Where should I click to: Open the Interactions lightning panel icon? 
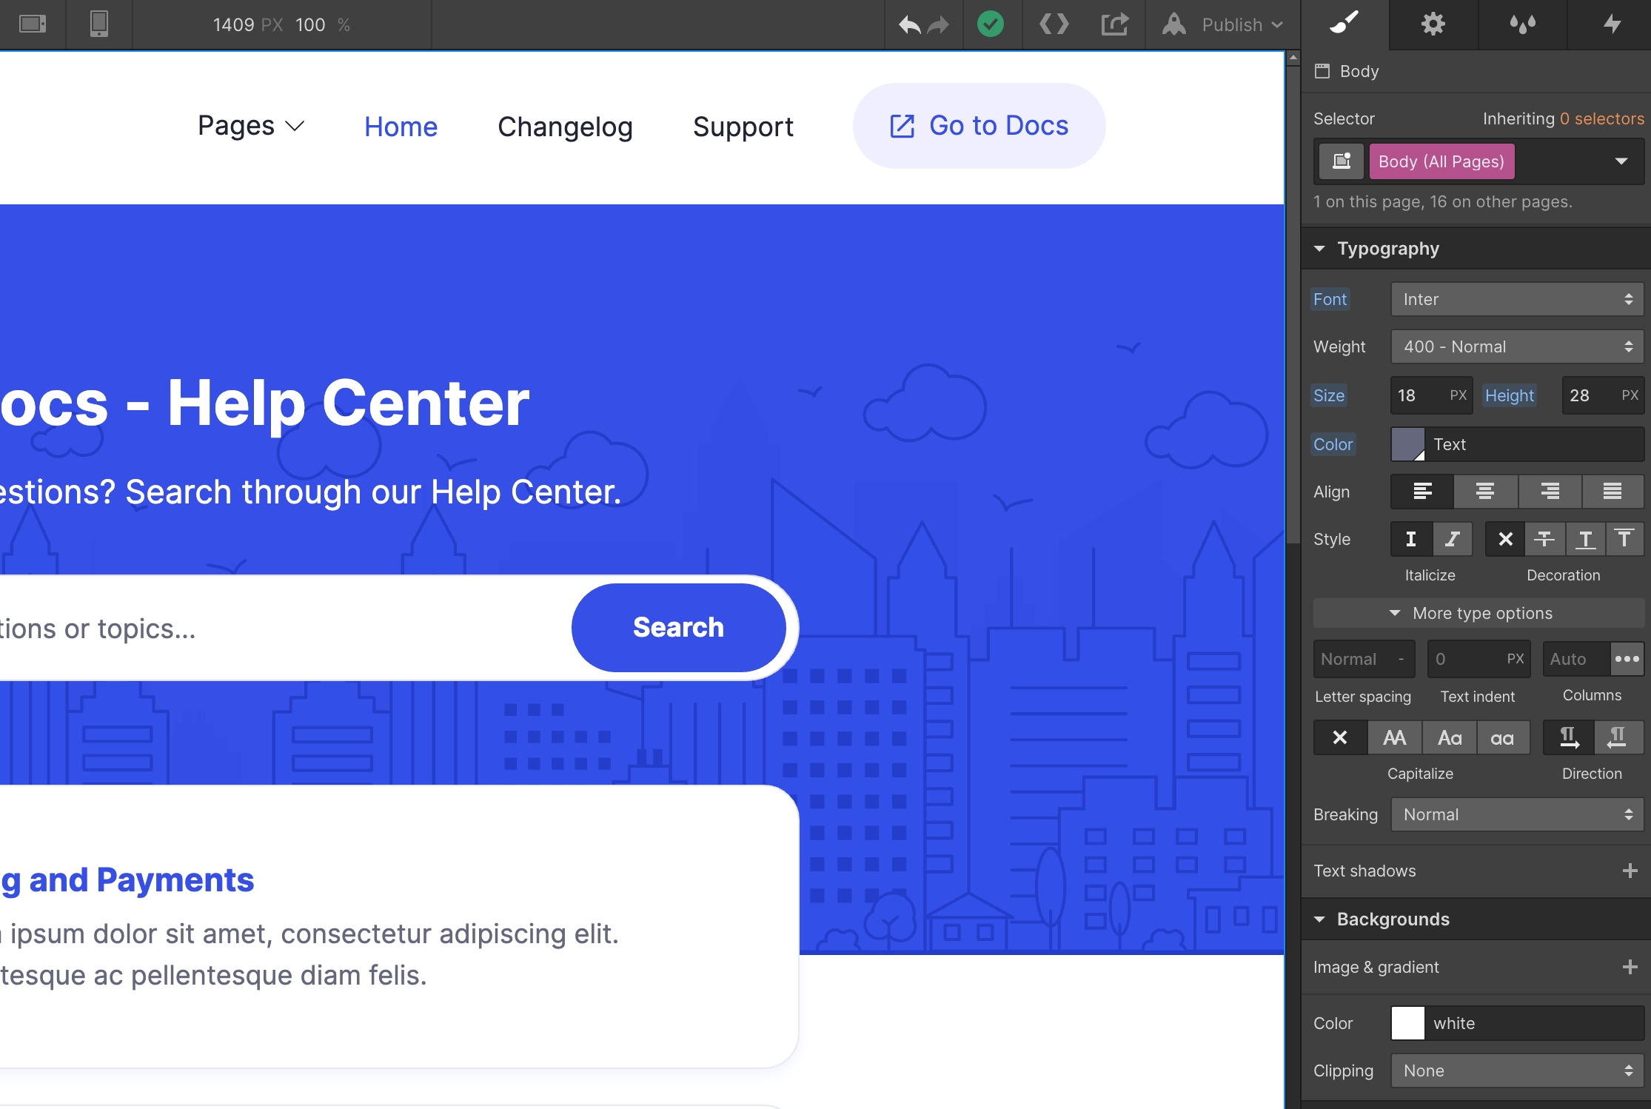pos(1613,24)
